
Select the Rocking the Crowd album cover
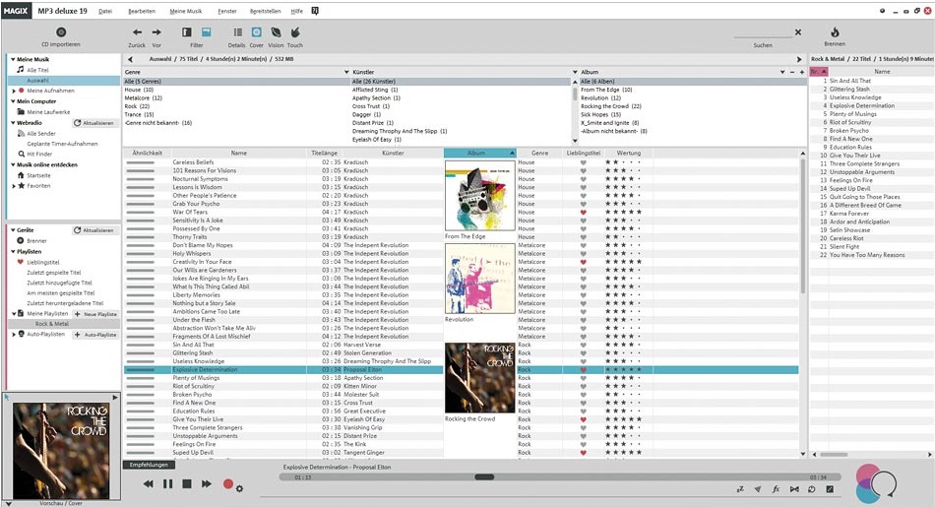pyautogui.click(x=479, y=378)
